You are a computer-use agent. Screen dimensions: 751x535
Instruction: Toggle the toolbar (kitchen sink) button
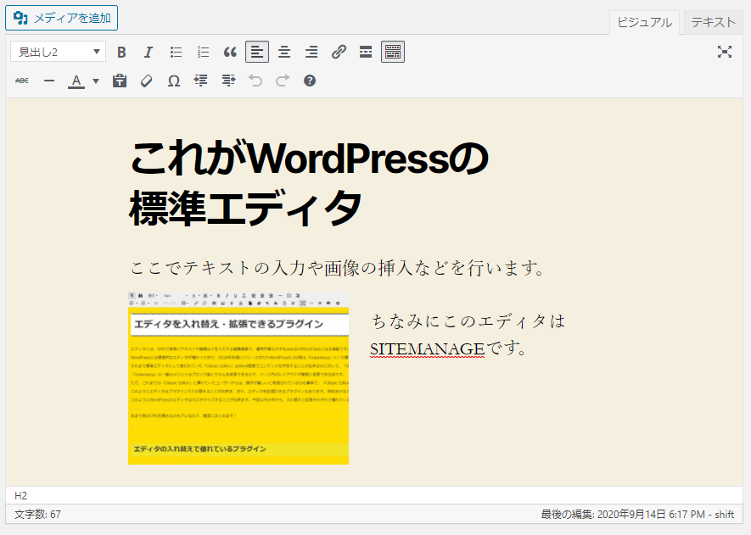(393, 52)
